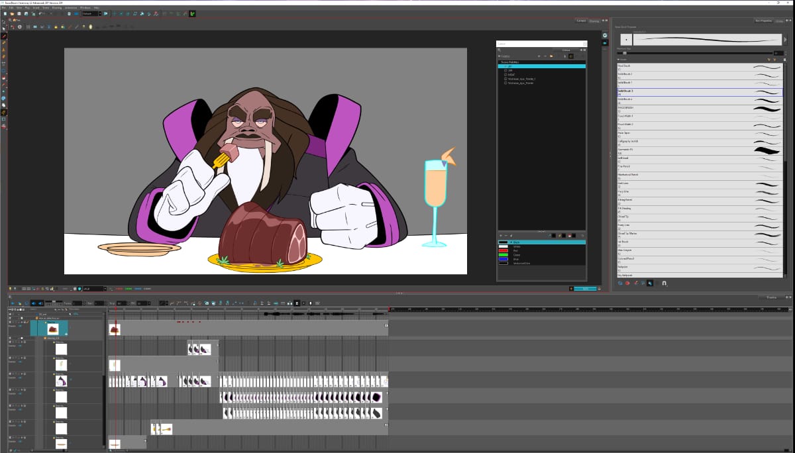Toggle visibility of the meat drawing layer
The width and height of the screenshot is (795, 453).
11,322
